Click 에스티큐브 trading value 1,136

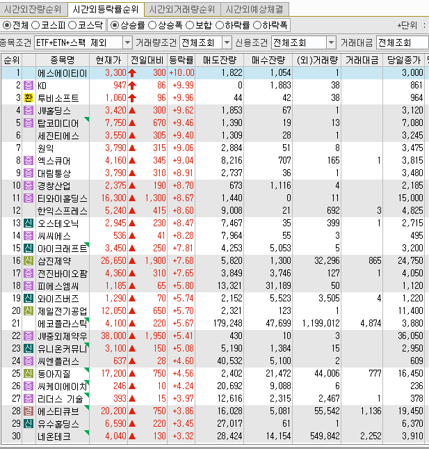371,411
